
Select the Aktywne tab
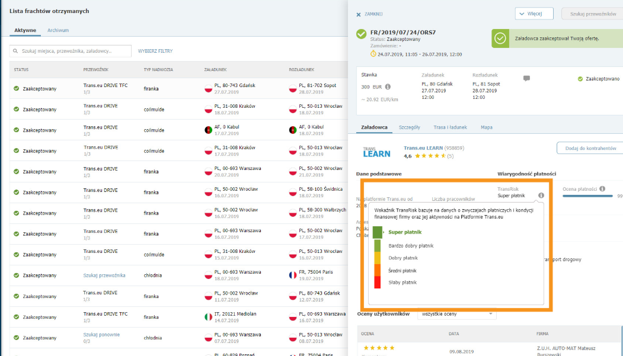pos(25,30)
